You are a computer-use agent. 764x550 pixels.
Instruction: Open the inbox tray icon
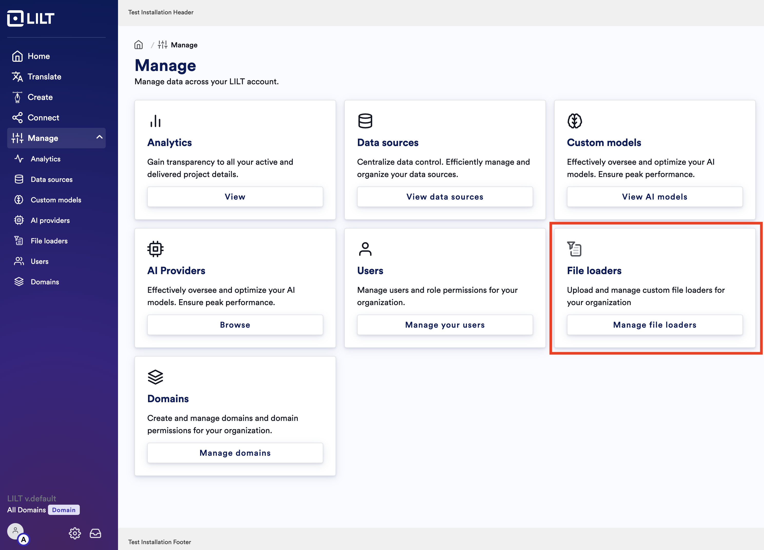(x=95, y=534)
